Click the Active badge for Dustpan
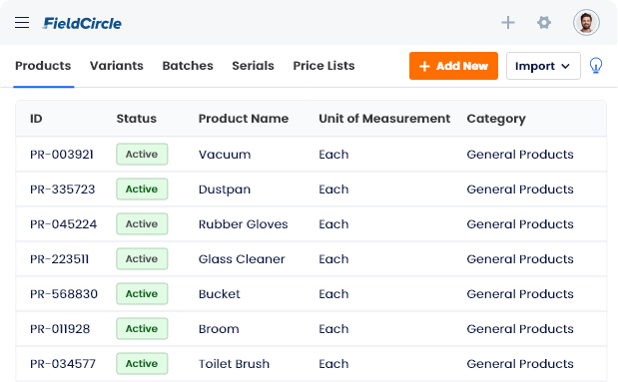Image resolution: width=618 pixels, height=382 pixels. click(142, 190)
